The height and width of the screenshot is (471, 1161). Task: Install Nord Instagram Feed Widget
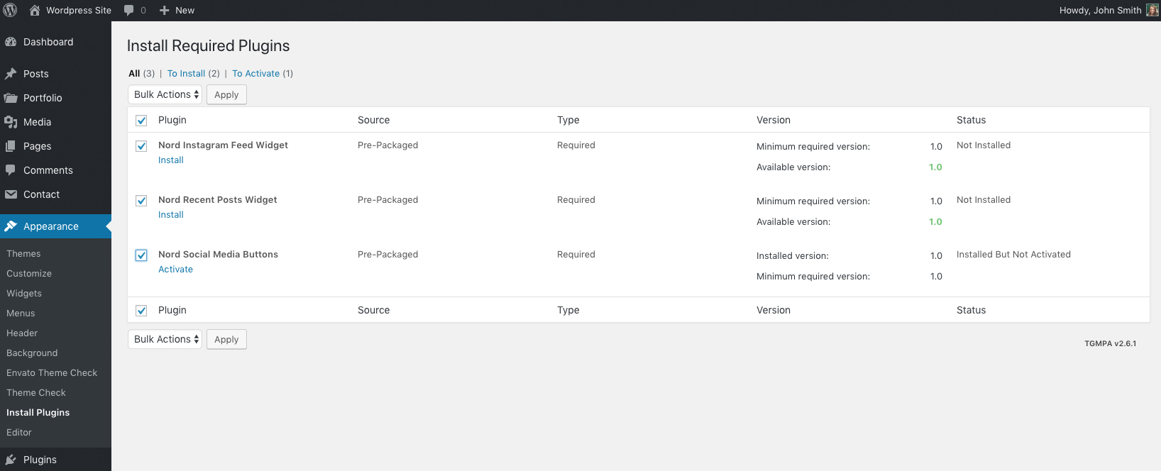171,160
